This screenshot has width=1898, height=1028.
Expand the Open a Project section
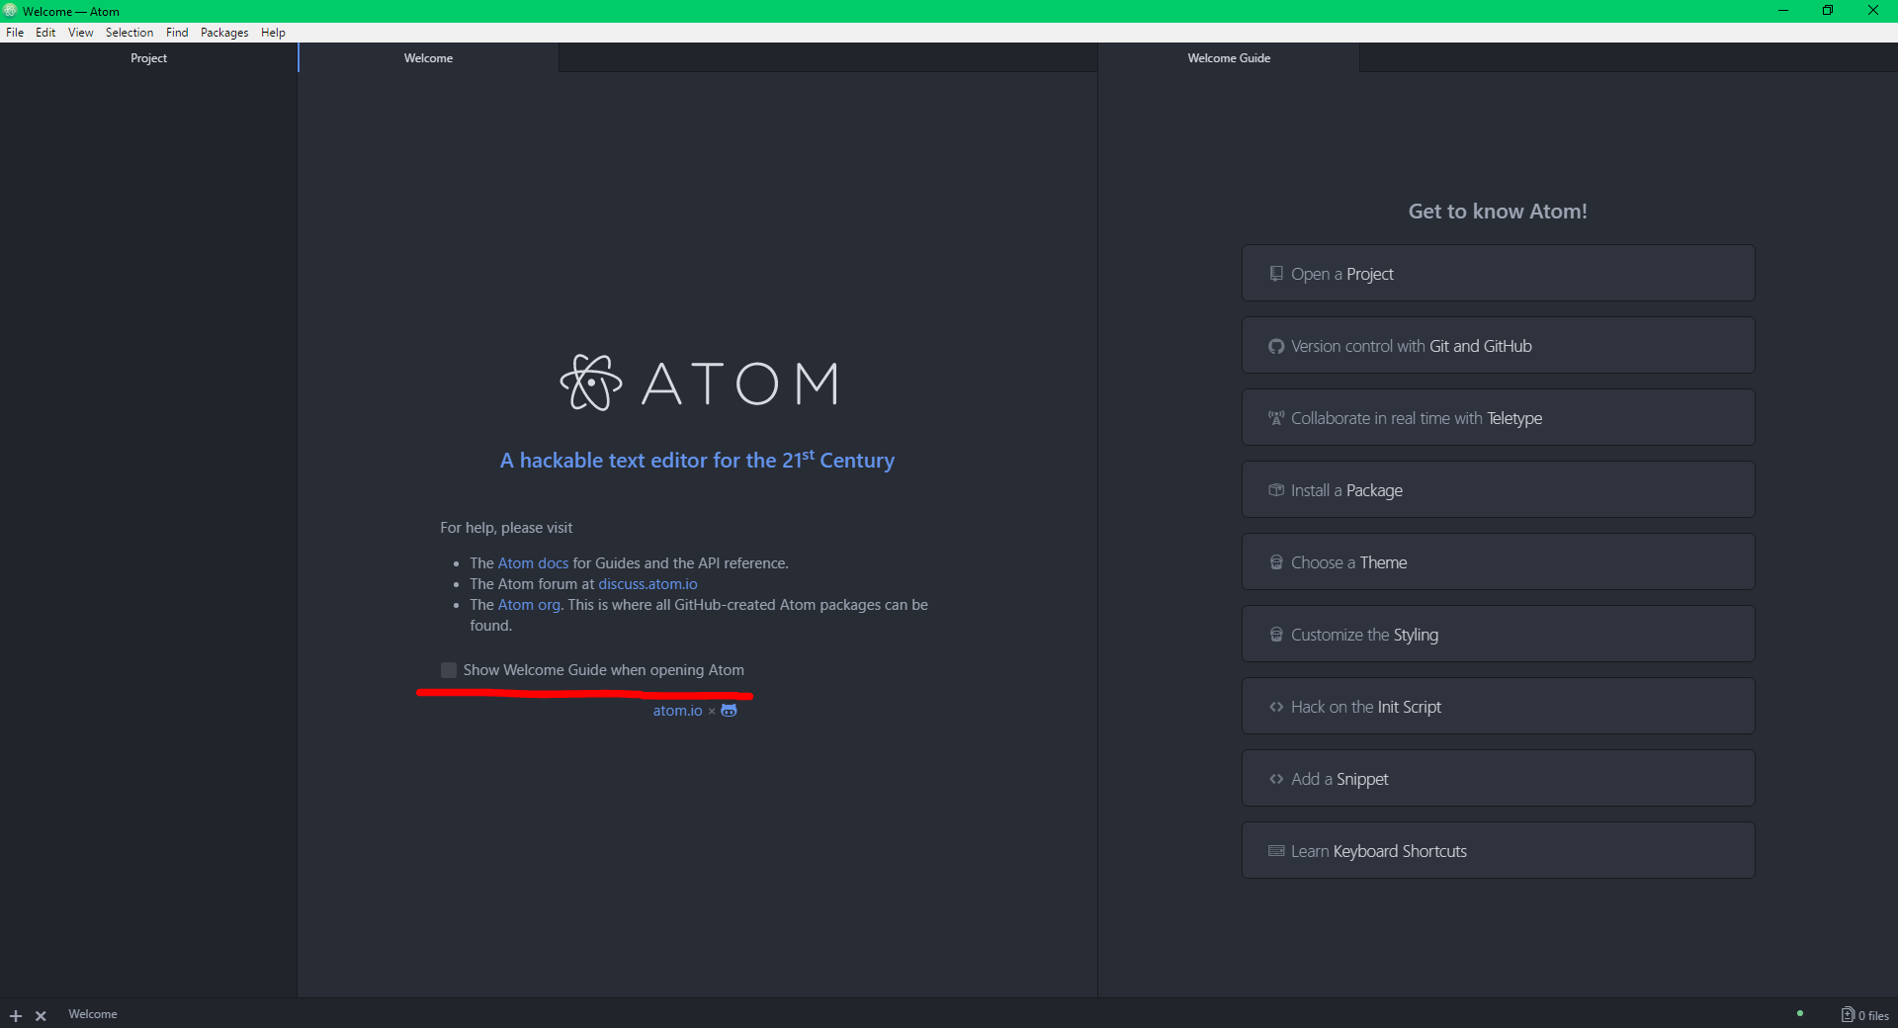1498,274
